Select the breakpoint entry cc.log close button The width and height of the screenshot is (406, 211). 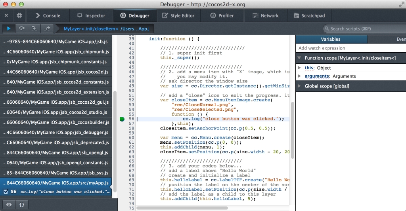coord(65,192)
